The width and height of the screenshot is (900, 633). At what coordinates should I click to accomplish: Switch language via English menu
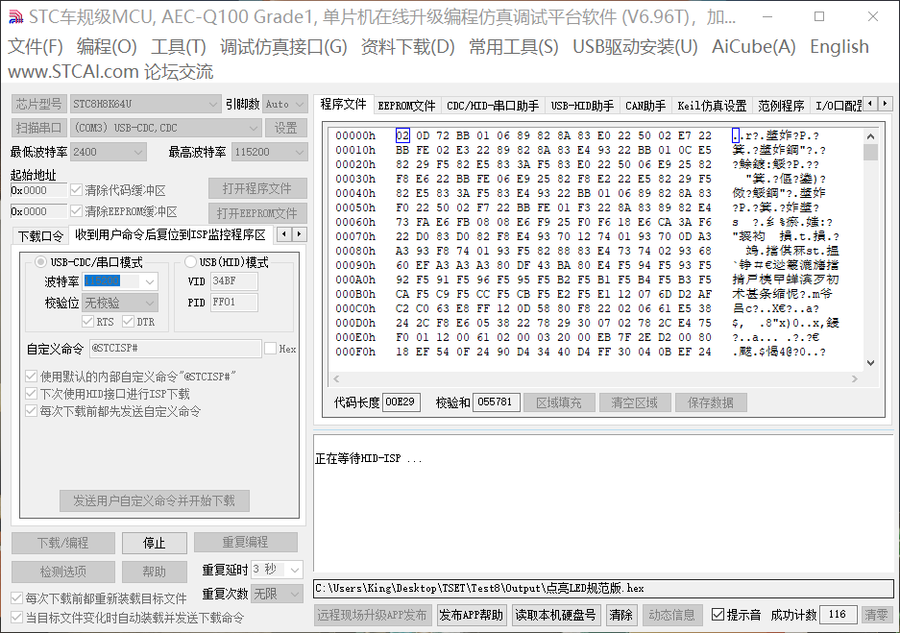pos(839,46)
